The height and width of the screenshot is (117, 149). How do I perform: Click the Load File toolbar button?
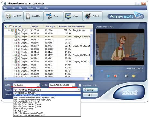[x=33, y=16]
